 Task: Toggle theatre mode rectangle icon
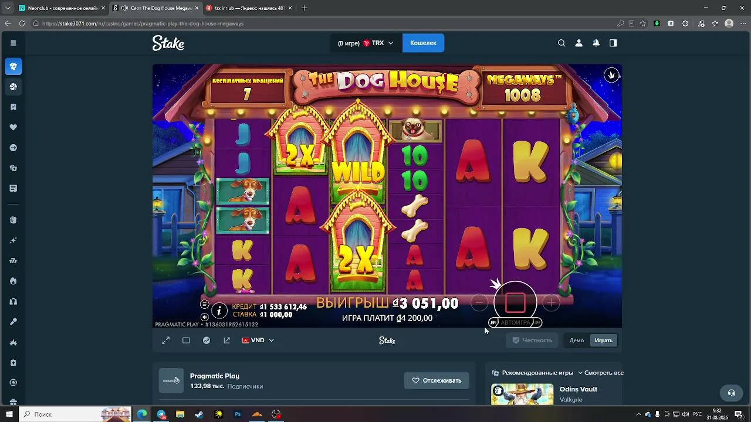tap(186, 341)
